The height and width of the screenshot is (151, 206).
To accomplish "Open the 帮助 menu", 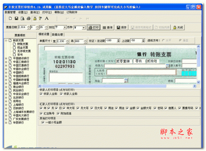I will tap(59, 12).
